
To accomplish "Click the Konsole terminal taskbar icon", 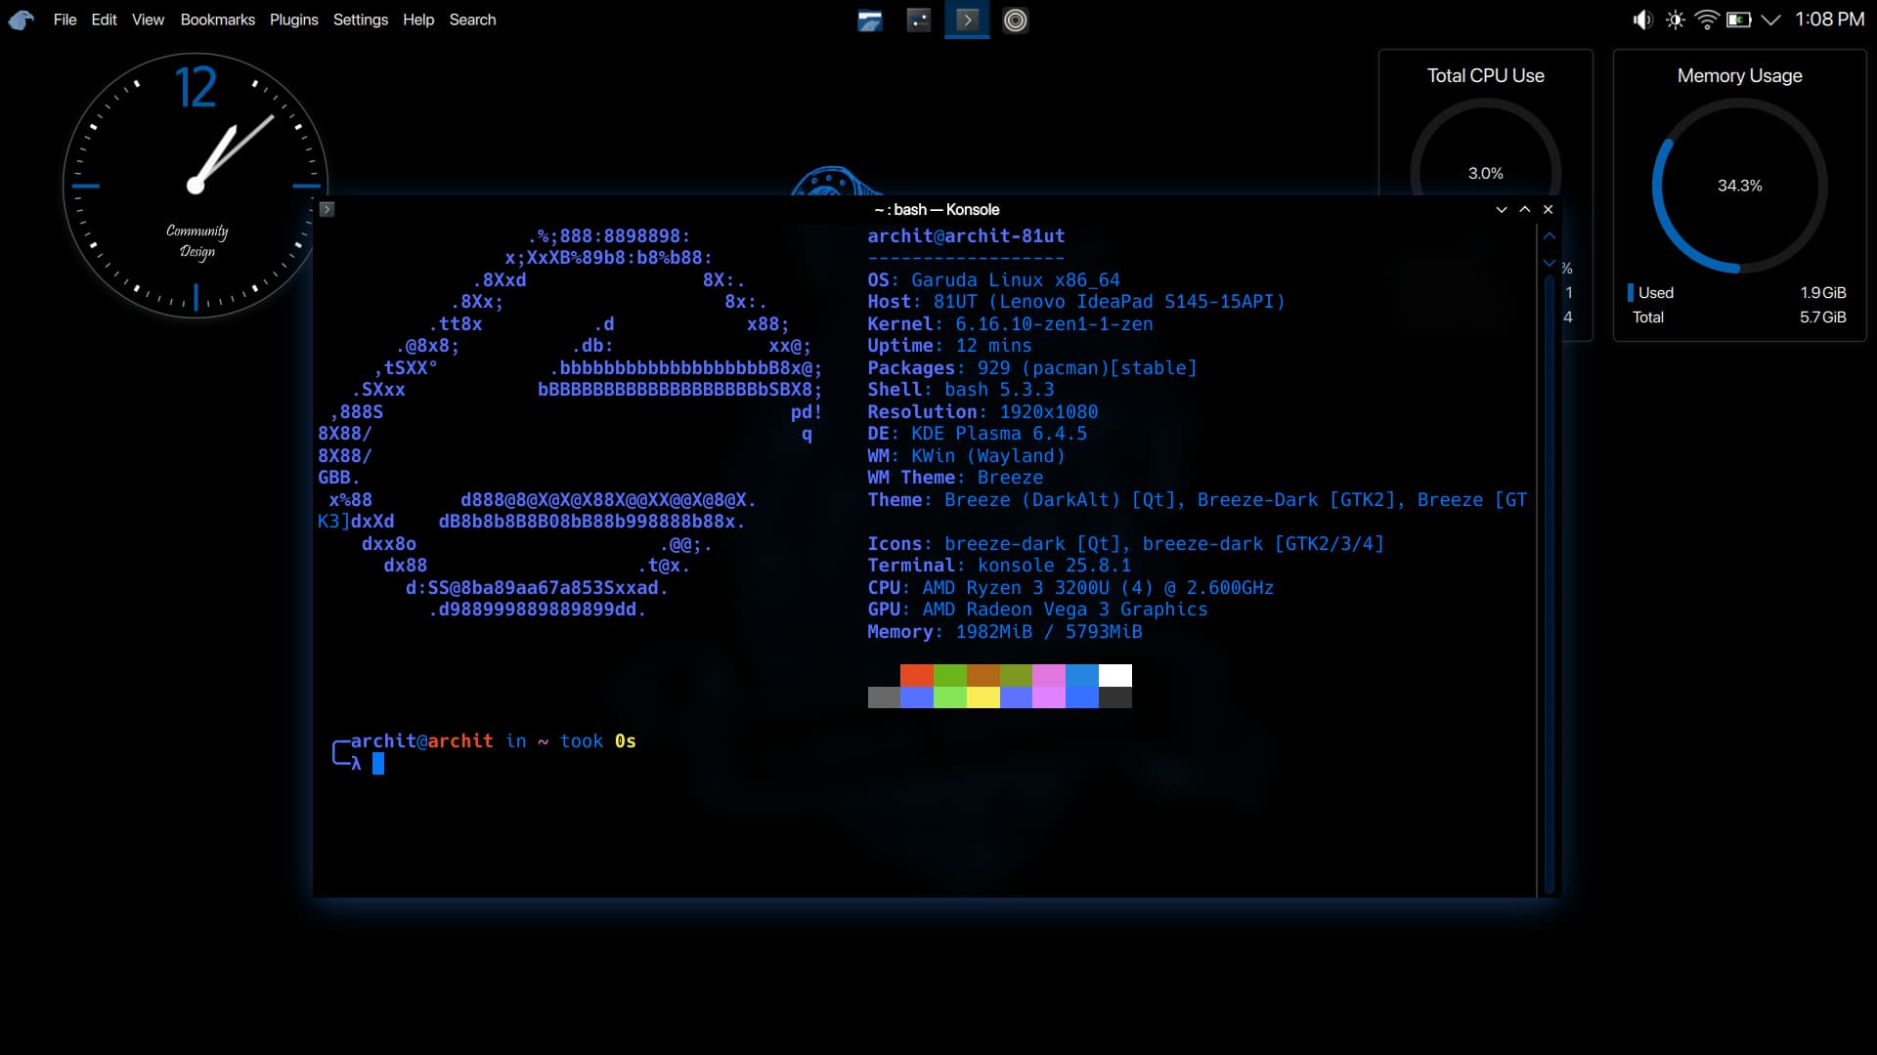I will point(967,21).
